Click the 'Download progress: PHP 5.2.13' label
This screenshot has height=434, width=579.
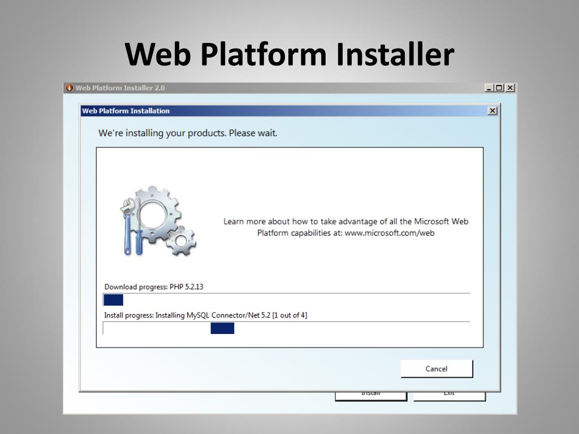tap(154, 287)
